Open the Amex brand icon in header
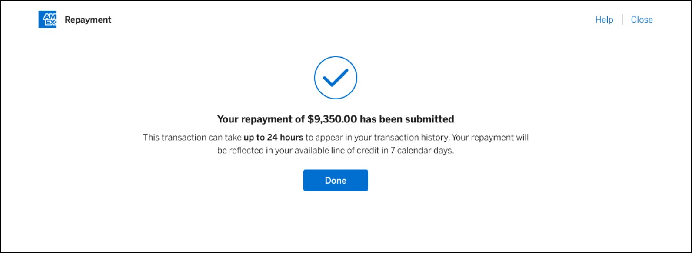 48,20
